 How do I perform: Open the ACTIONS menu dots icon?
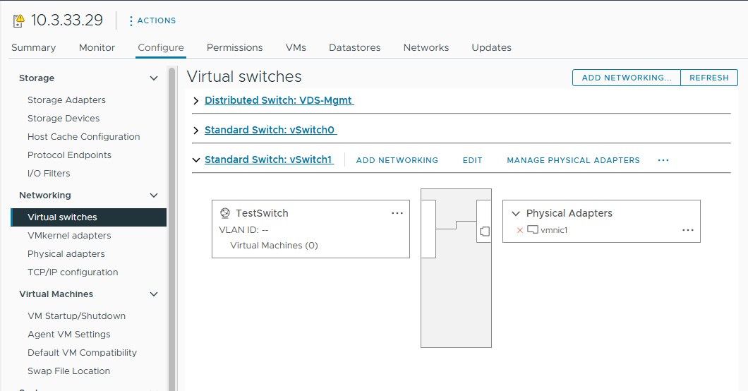(131, 20)
